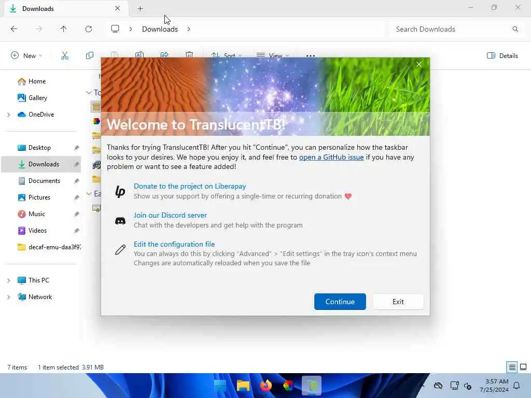Click the Downloads breadcrumb in address bar
The image size is (531, 398).
tap(160, 29)
